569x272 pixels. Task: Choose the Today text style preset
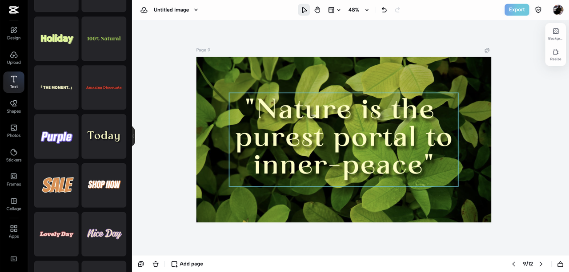104,136
